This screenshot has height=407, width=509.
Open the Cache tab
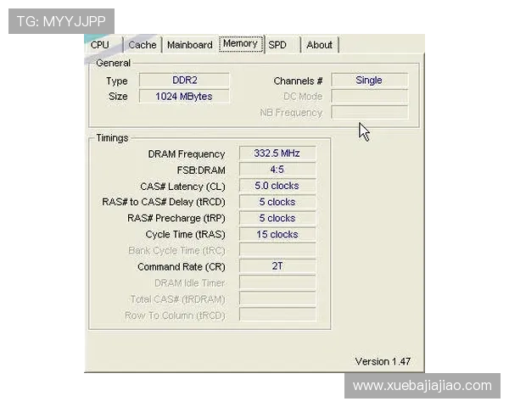tap(142, 45)
